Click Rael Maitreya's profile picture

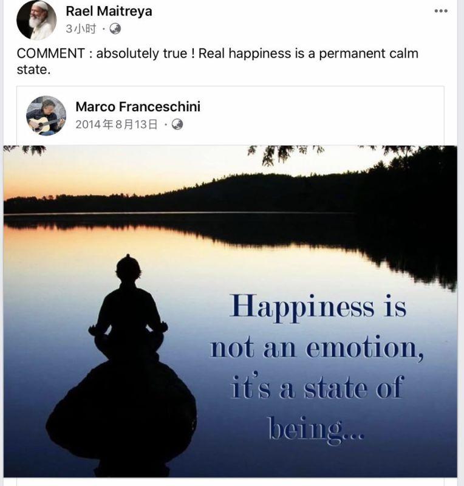pyautogui.click(x=36, y=20)
